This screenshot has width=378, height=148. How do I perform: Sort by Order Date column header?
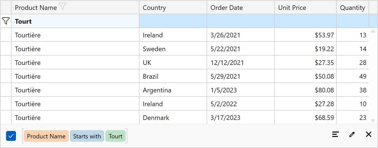click(240, 8)
